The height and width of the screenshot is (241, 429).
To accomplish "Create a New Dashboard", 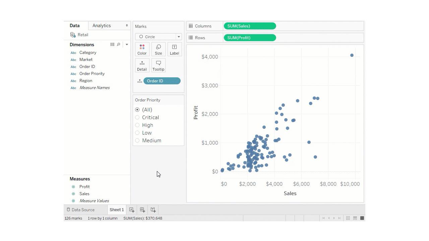I will [x=142, y=210].
